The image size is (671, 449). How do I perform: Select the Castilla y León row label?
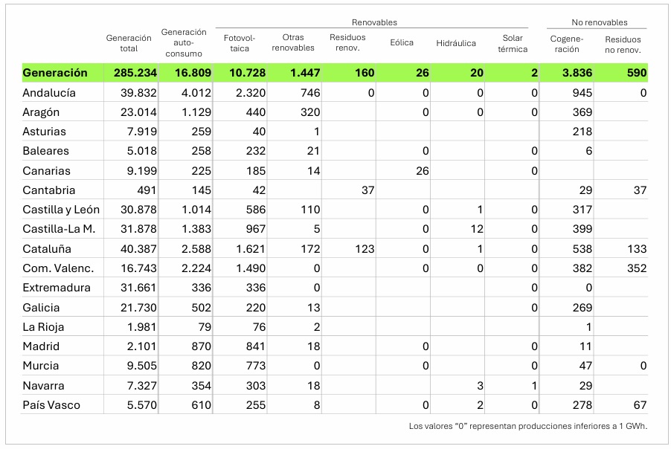coord(61,210)
